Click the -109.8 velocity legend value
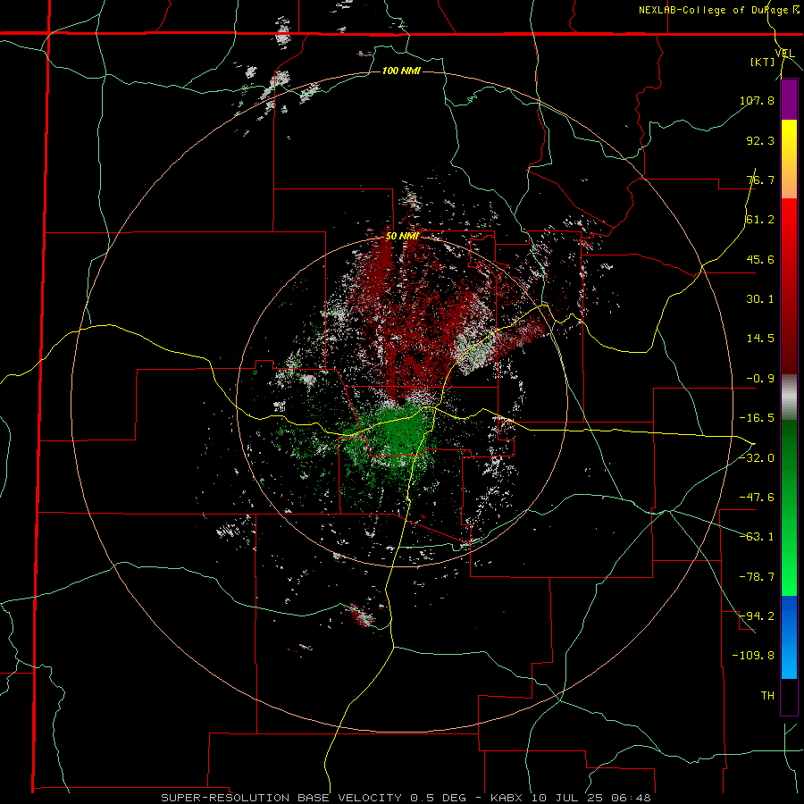The image size is (804, 804). click(753, 656)
